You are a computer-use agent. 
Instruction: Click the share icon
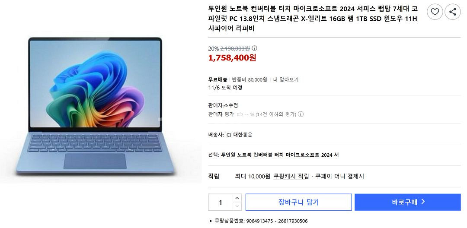coord(453,12)
